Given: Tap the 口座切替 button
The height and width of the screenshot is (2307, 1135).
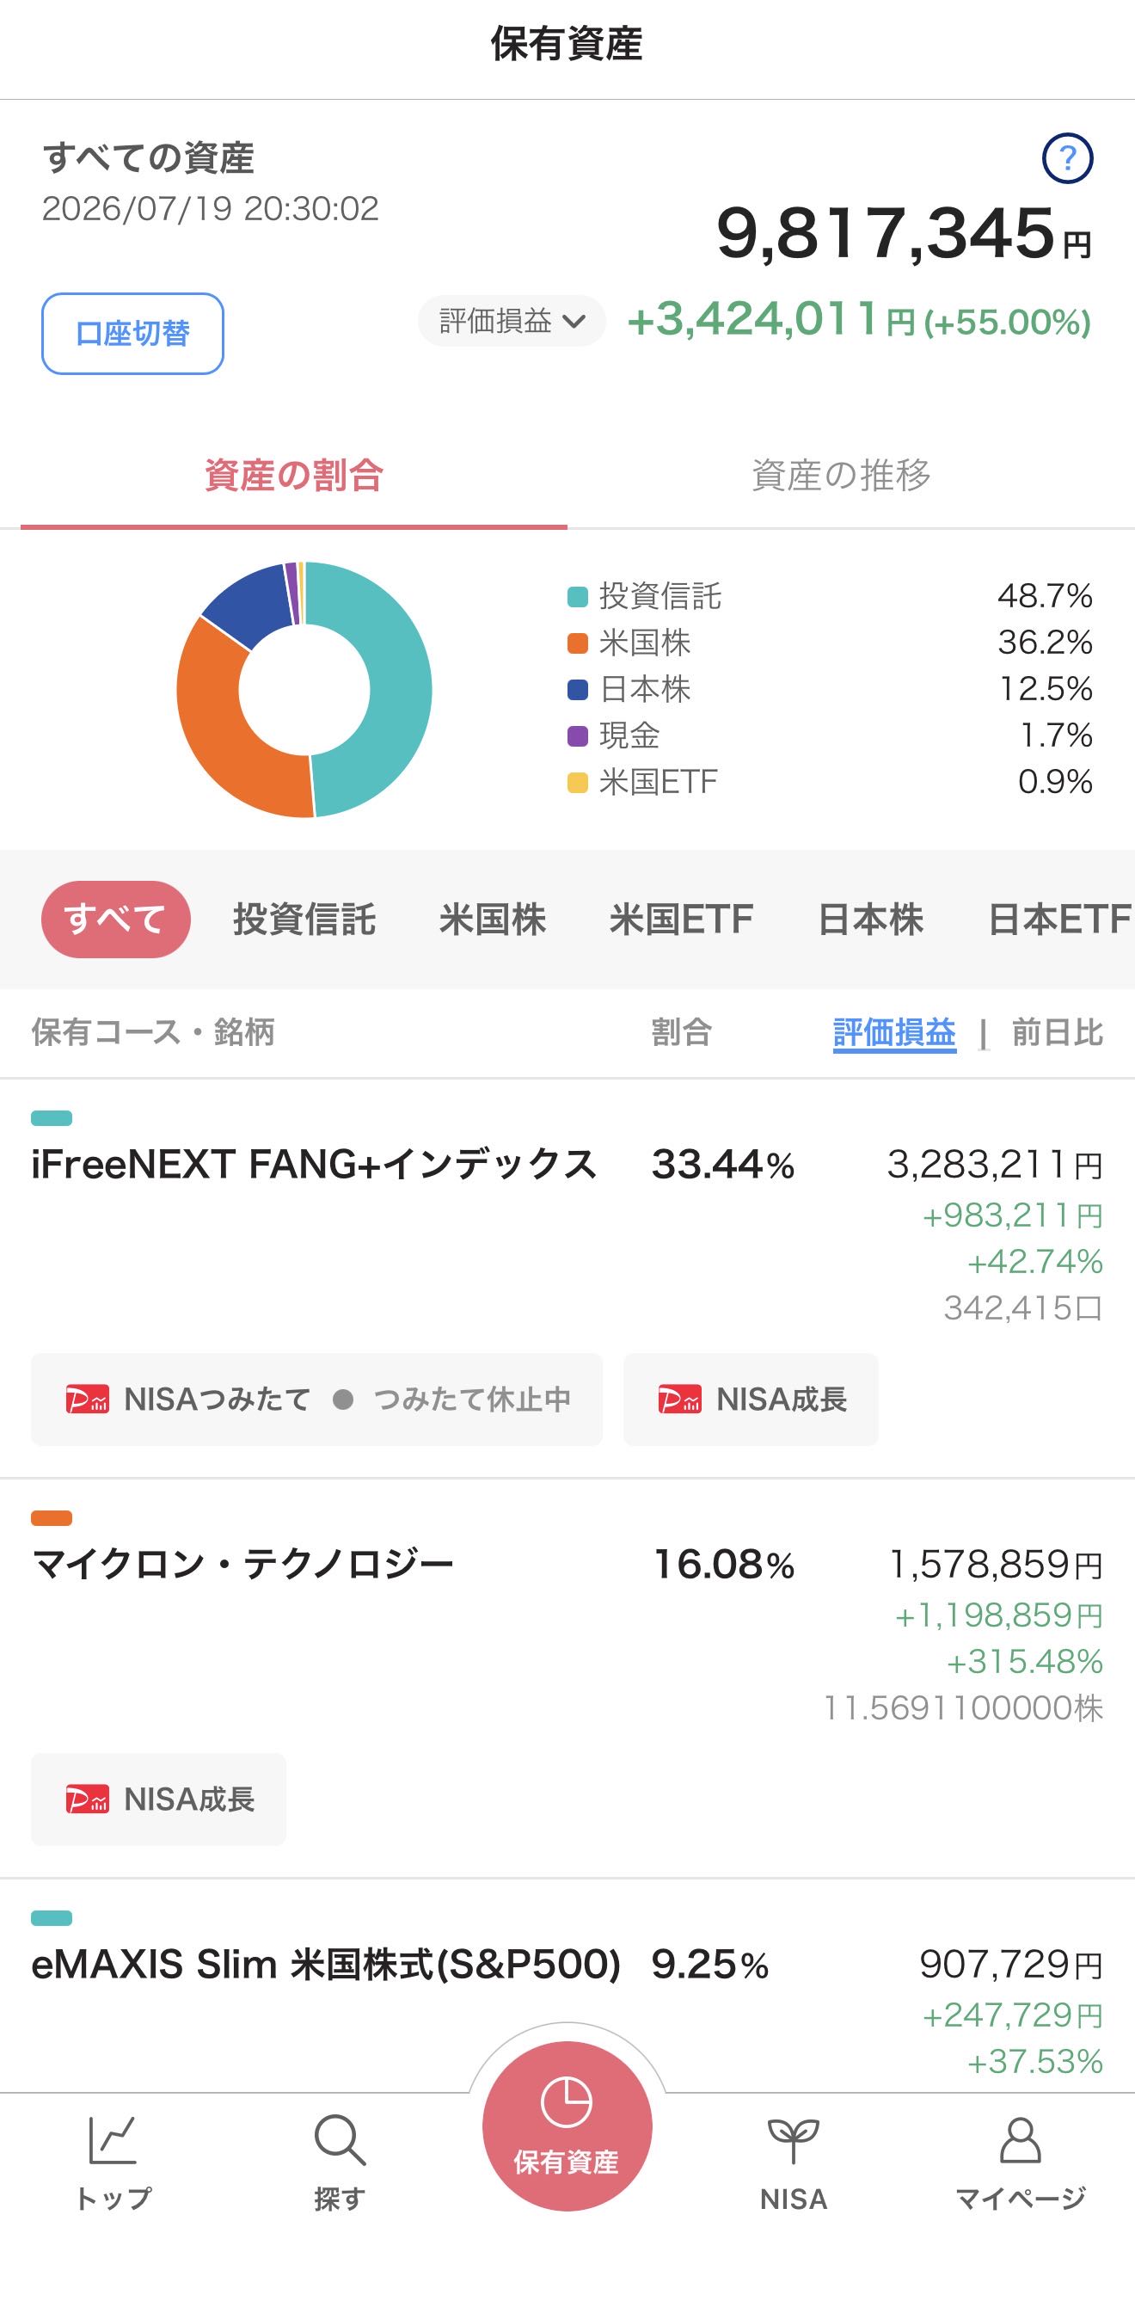Looking at the screenshot, I should point(132,333).
